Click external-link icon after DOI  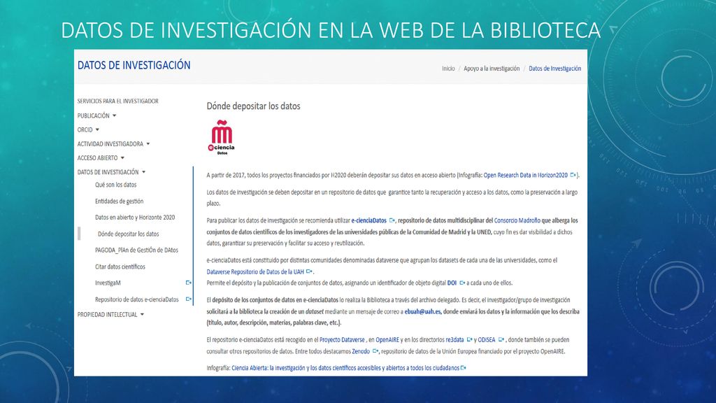pyautogui.click(x=462, y=283)
